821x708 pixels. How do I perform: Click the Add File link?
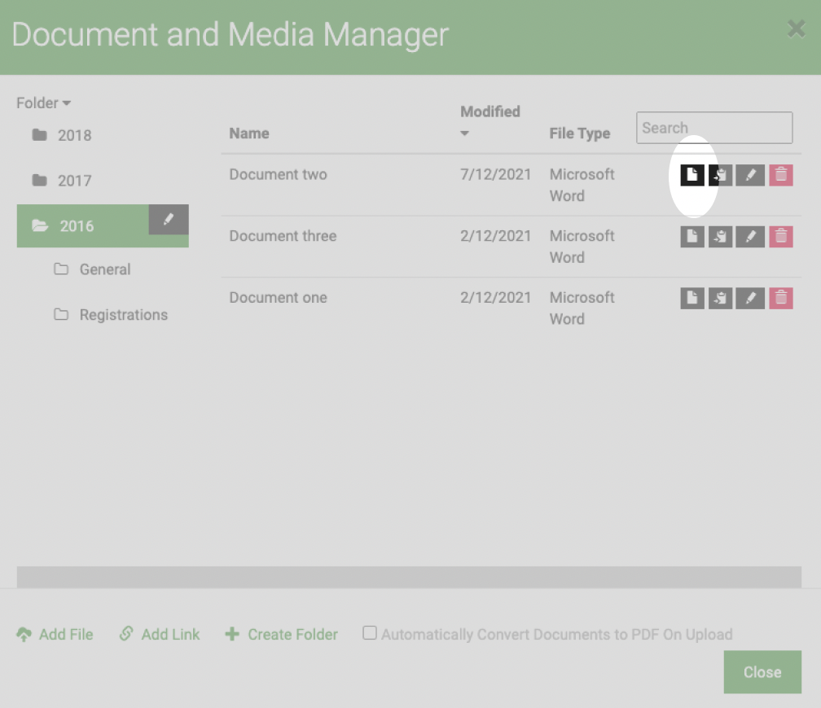pos(55,634)
